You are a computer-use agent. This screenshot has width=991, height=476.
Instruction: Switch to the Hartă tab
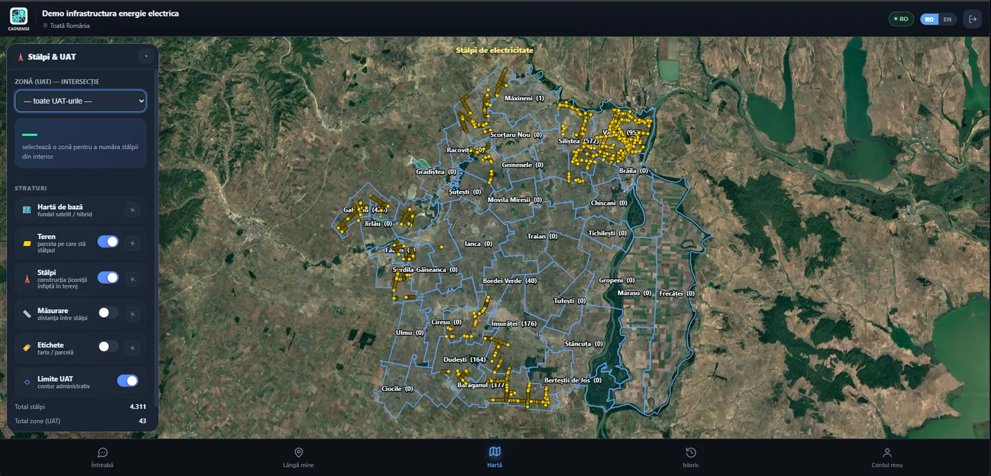pyautogui.click(x=495, y=457)
